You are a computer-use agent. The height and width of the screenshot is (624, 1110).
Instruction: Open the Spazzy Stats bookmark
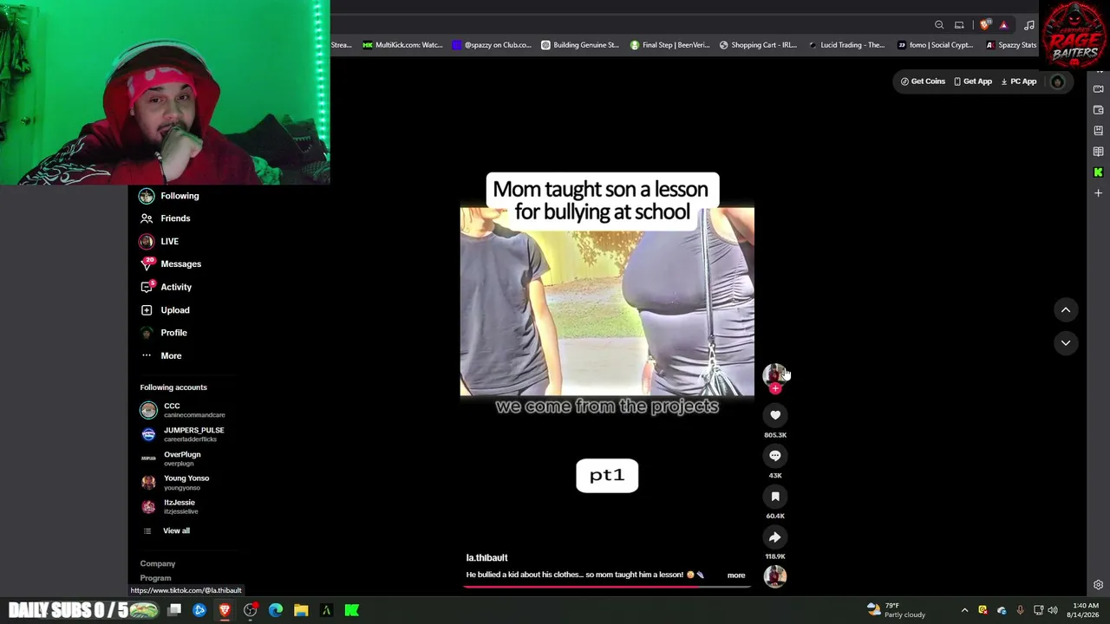point(1011,45)
